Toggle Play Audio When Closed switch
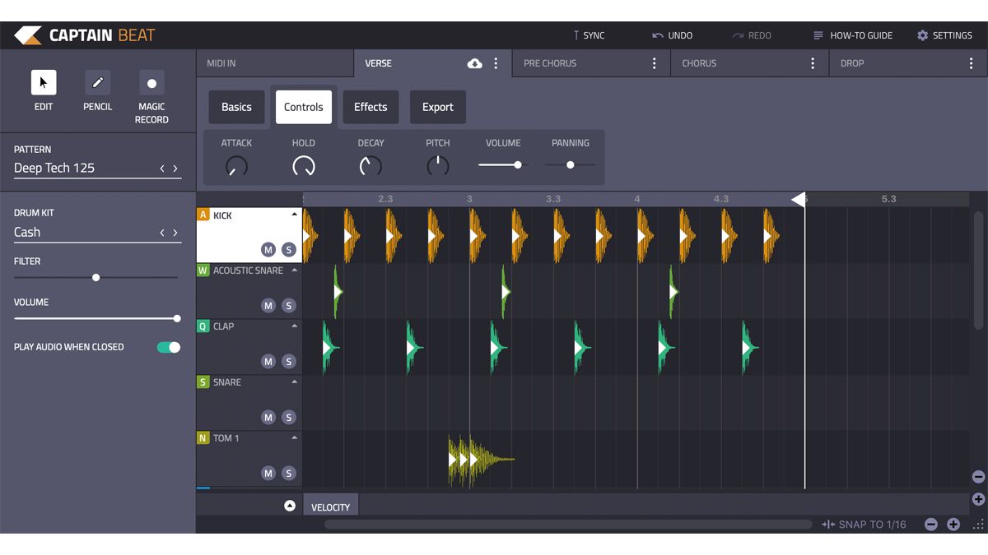 (169, 347)
